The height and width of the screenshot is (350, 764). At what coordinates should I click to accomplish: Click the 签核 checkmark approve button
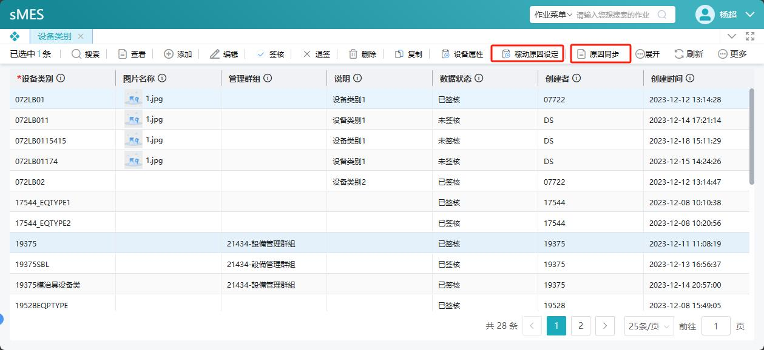(270, 54)
